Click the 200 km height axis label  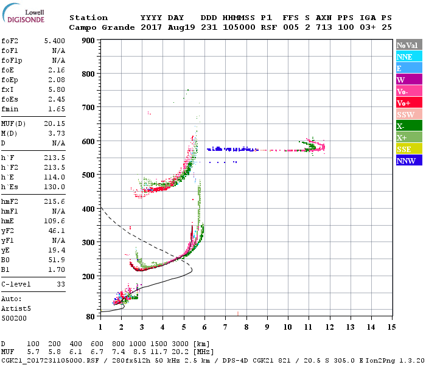(x=88, y=276)
